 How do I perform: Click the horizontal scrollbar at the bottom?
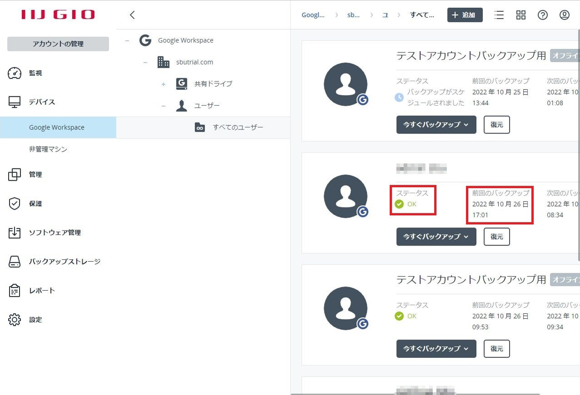415,394
